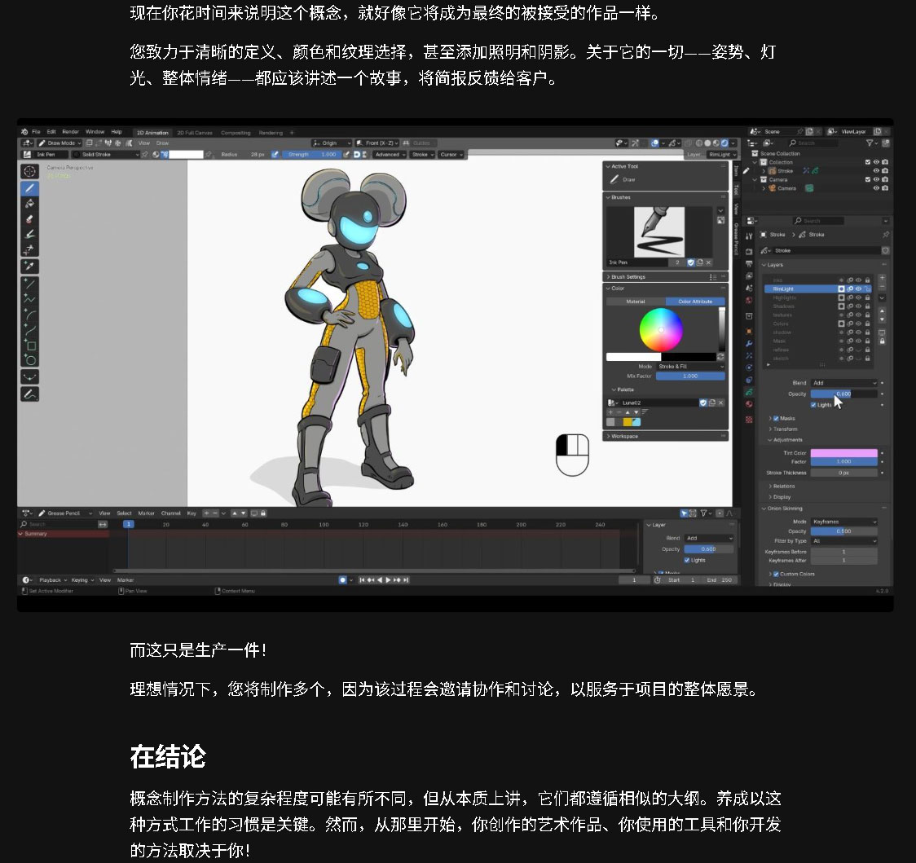Select the Eyedropper tool
Screen dimensions: 916x863
click(30, 266)
